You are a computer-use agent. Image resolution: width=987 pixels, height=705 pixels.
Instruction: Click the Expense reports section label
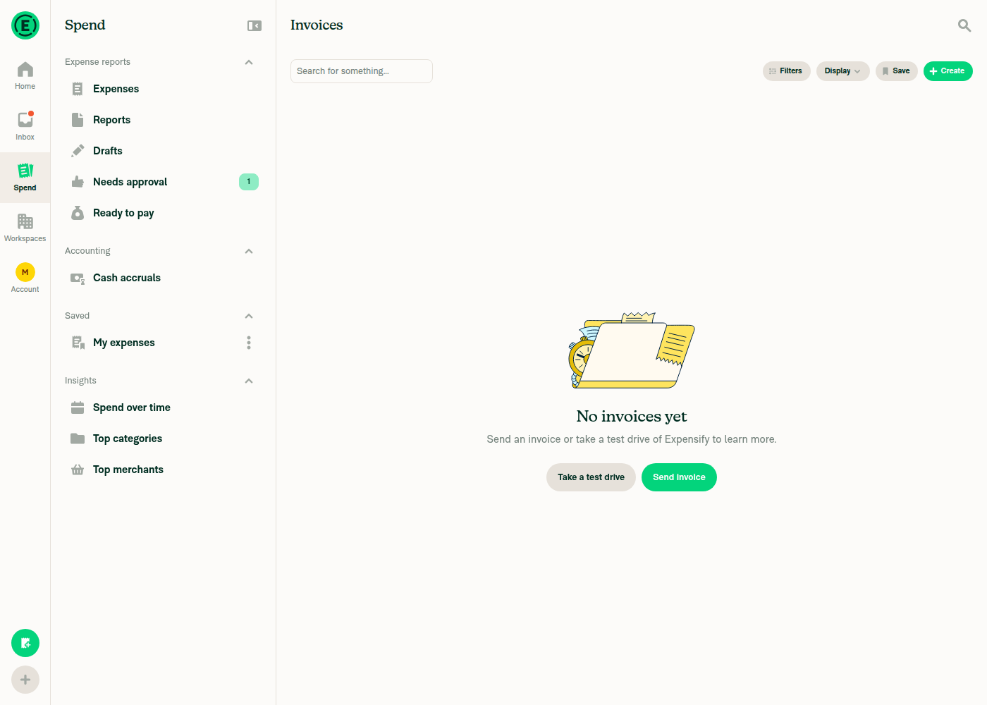97,62
